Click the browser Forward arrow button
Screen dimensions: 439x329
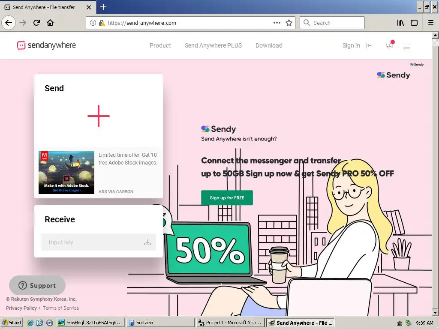tap(23, 23)
